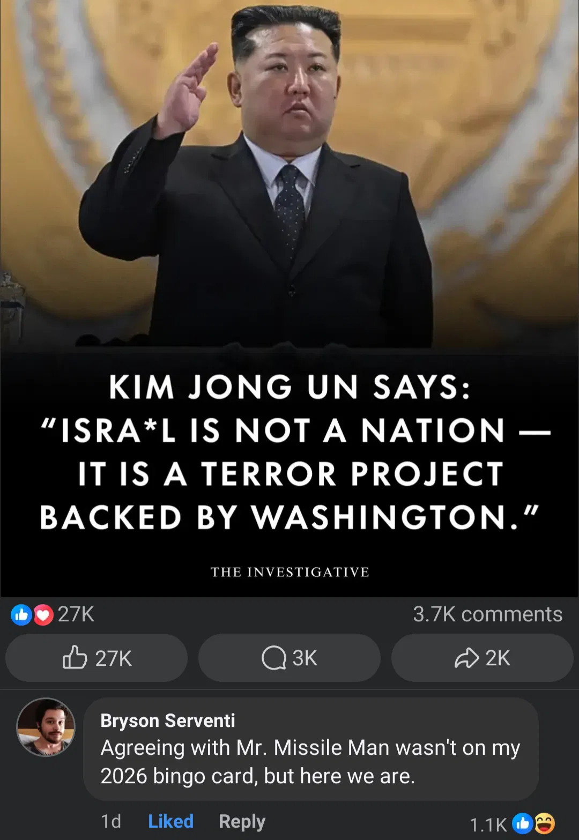The image size is (579, 840).
Task: Tap the blue thumbs-up reaction on the comment
Action: pos(522,823)
